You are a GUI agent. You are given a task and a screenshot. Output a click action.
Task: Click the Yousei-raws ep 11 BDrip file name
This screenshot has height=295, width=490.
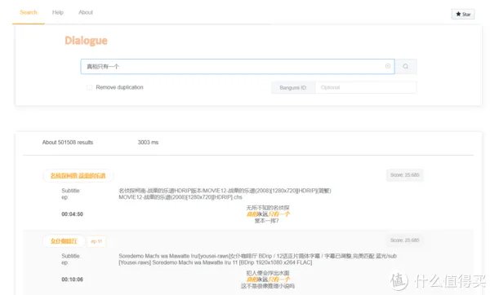point(216,262)
